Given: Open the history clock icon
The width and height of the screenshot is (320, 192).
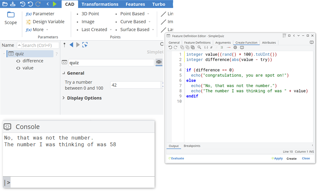Looking at the screenshot, I should pos(22,4).
